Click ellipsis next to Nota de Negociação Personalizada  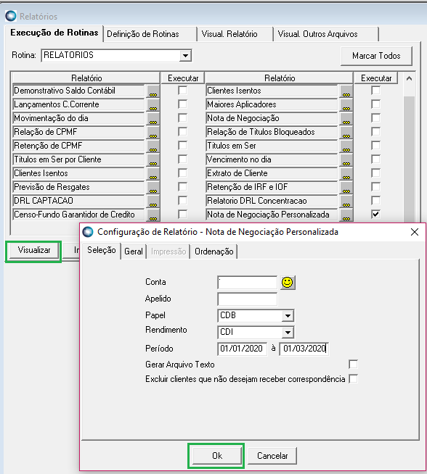pos(346,215)
